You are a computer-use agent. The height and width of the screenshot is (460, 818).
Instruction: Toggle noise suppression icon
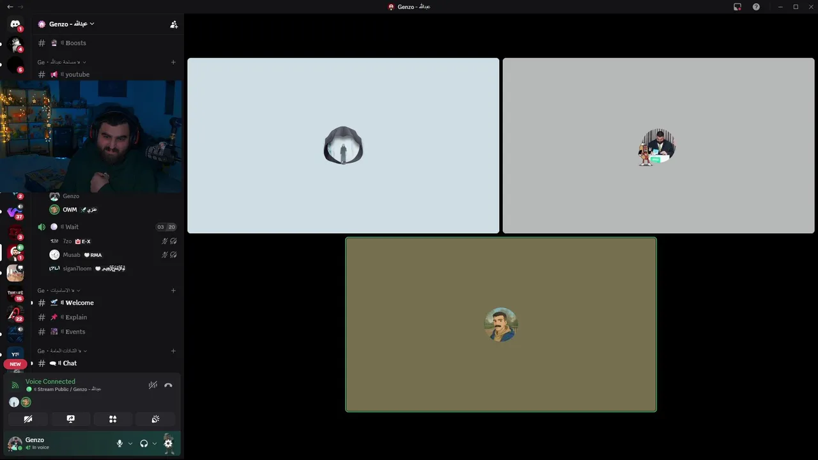point(153,385)
